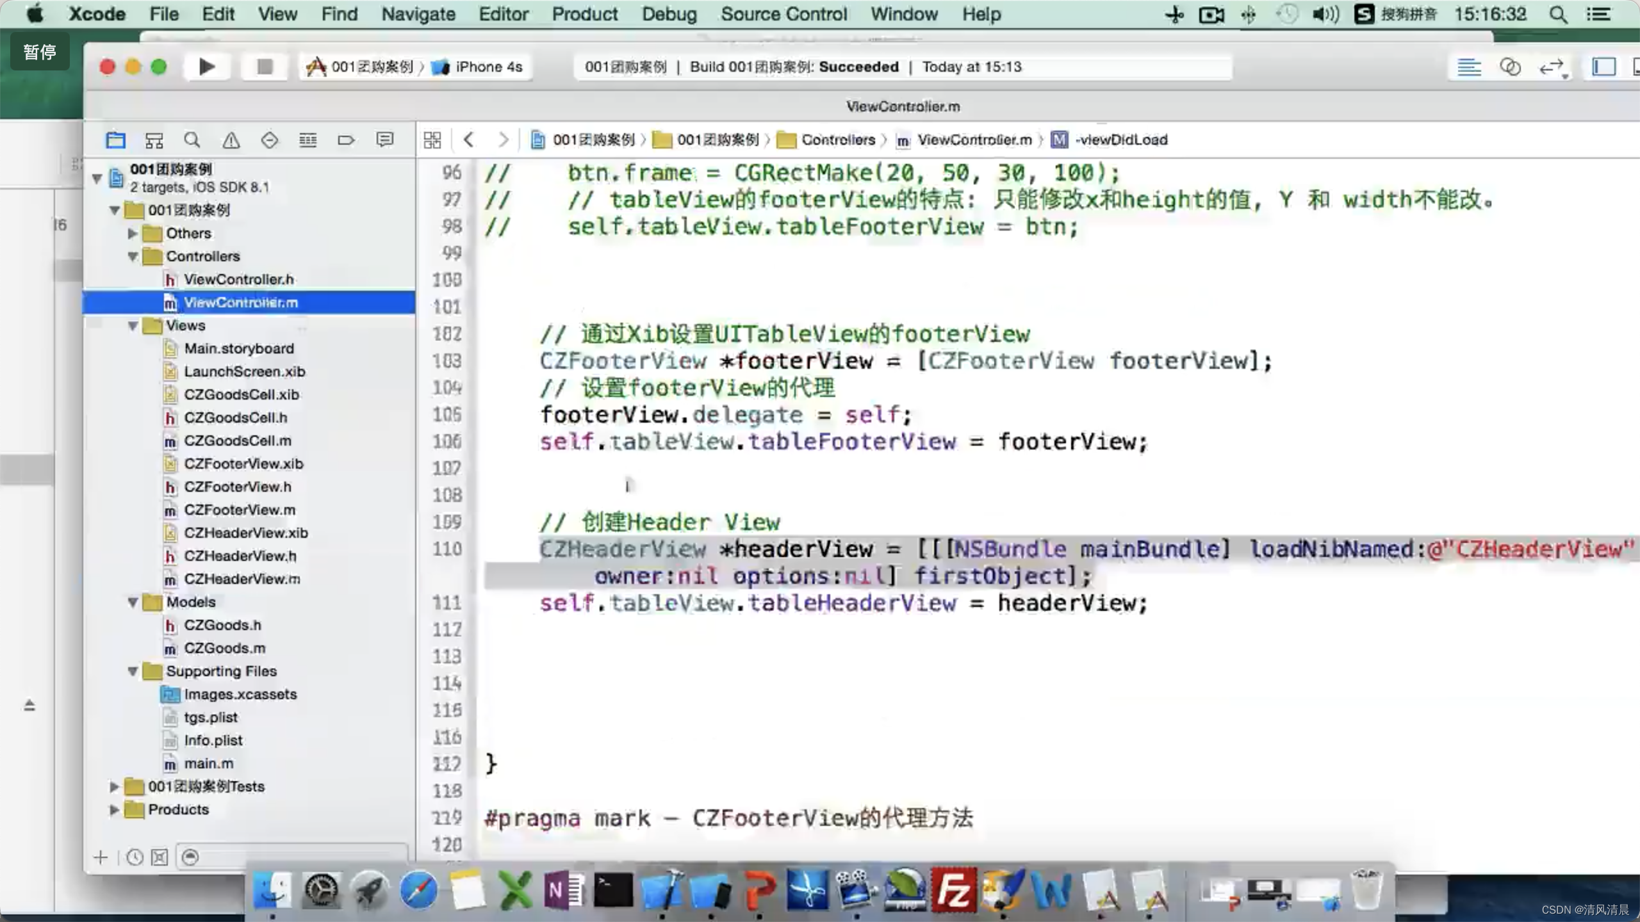Screen dimensions: 1640x922
Task: Switch to the Standard editor
Action: pyautogui.click(x=1469, y=67)
